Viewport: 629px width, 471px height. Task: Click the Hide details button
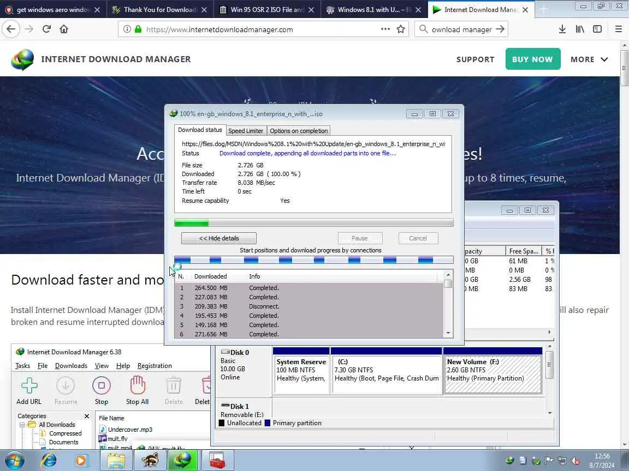point(218,238)
